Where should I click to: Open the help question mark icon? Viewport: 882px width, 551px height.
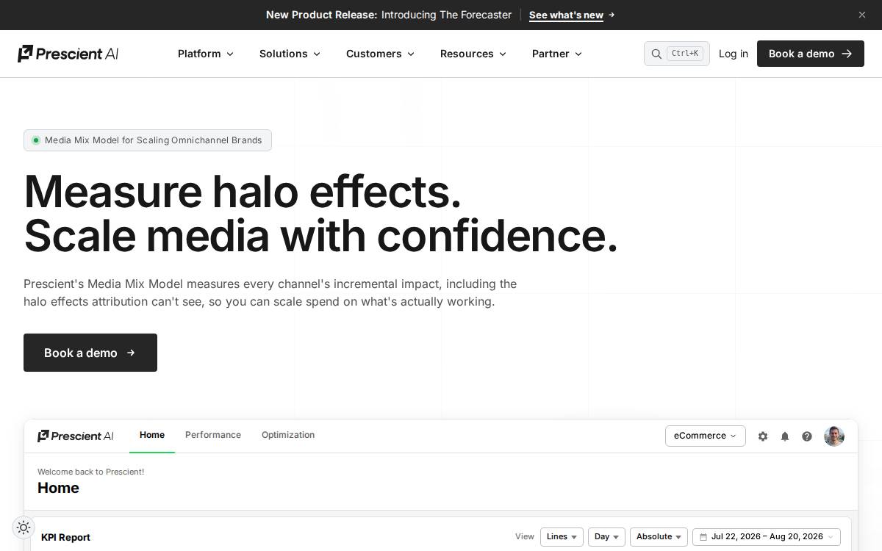pyautogui.click(x=807, y=436)
